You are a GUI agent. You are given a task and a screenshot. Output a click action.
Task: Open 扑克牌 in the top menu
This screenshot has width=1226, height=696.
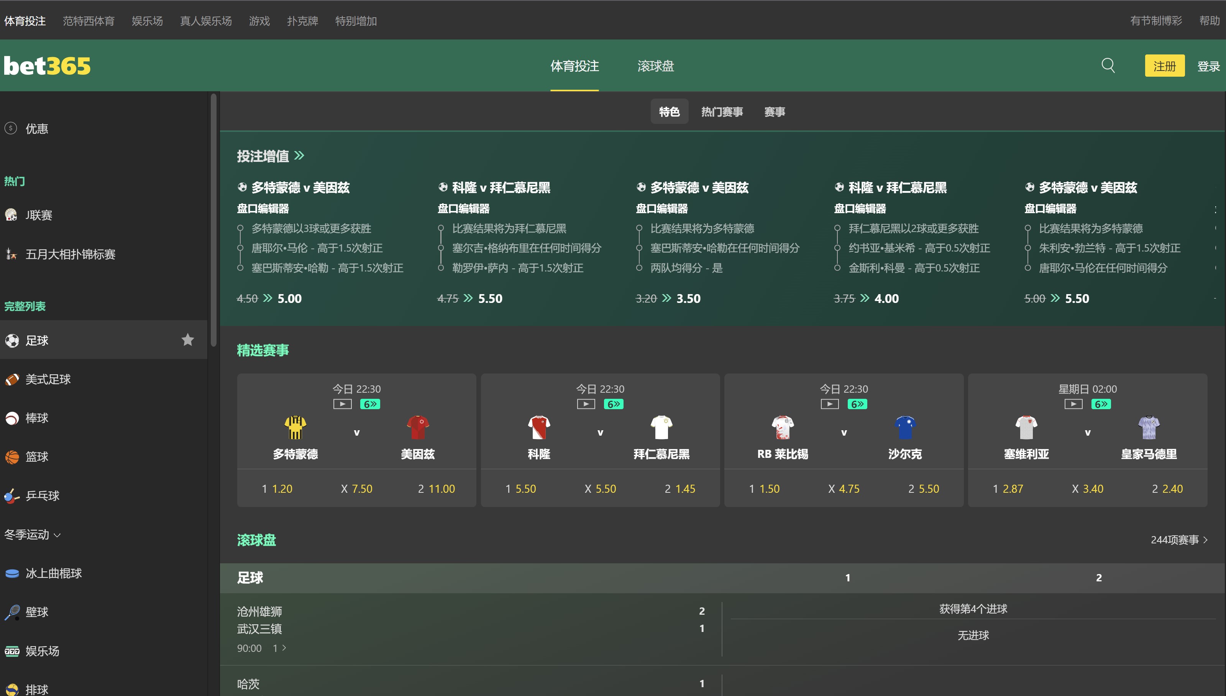pyautogui.click(x=302, y=21)
